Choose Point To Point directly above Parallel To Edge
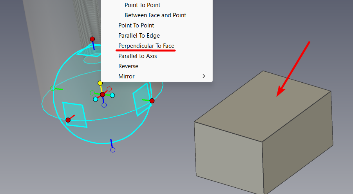This screenshot has width=353, height=194. click(136, 25)
